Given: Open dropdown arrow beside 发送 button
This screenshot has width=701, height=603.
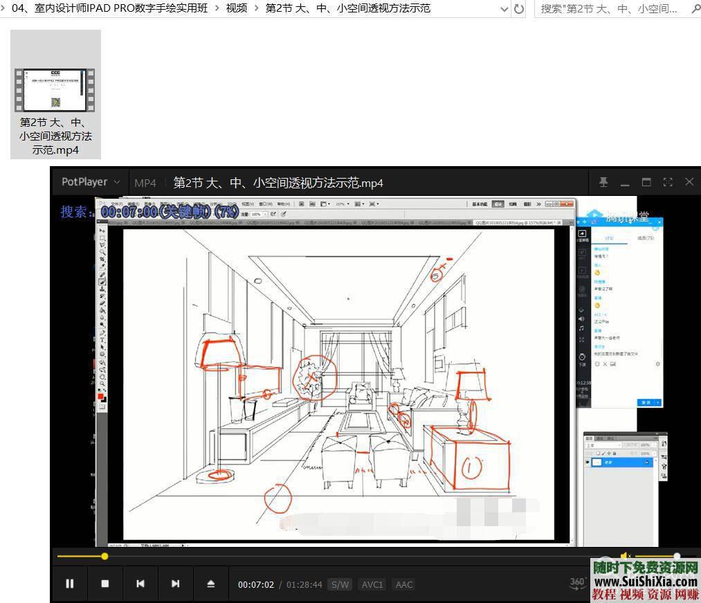Looking at the screenshot, I should pos(658,402).
